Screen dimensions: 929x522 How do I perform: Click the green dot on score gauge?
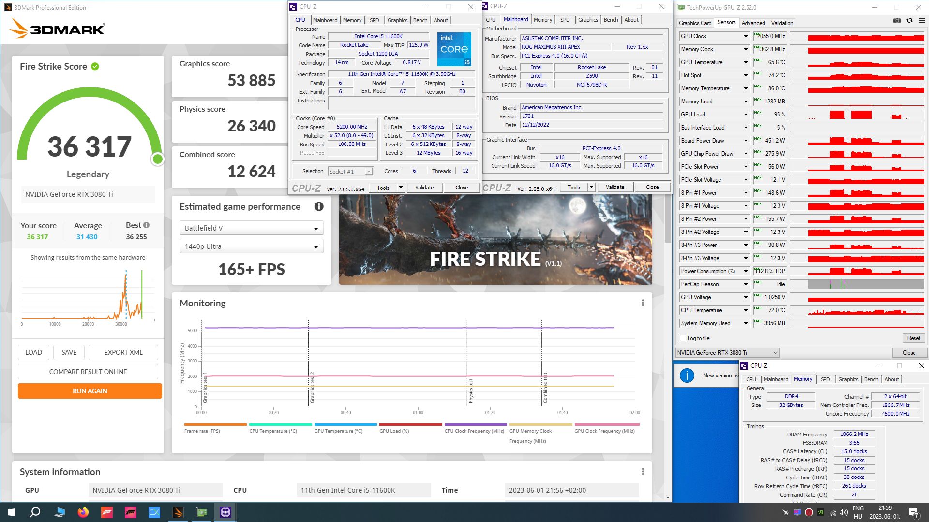157,159
